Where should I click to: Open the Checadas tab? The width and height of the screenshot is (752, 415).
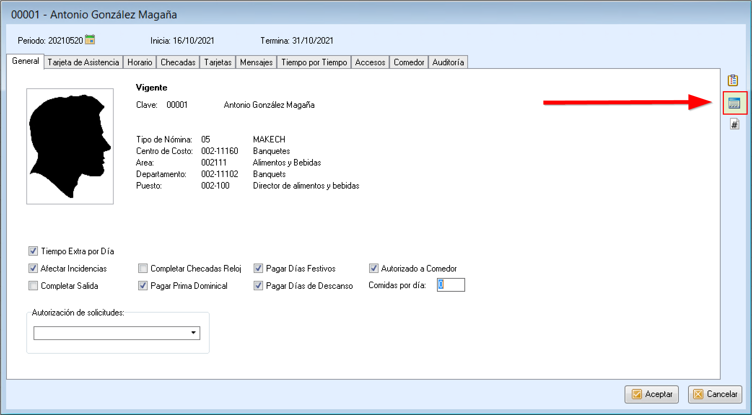(178, 62)
